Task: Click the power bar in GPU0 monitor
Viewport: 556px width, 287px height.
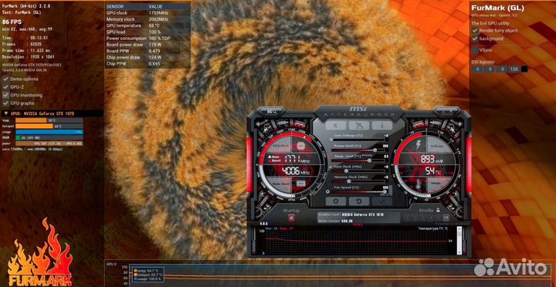Action: click(x=49, y=143)
